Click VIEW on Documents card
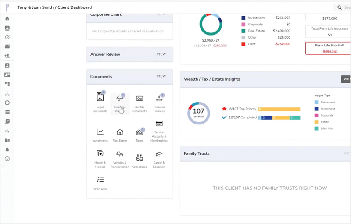The image size is (351, 224). [161, 76]
